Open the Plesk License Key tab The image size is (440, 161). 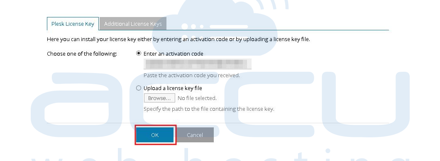pos(73,24)
